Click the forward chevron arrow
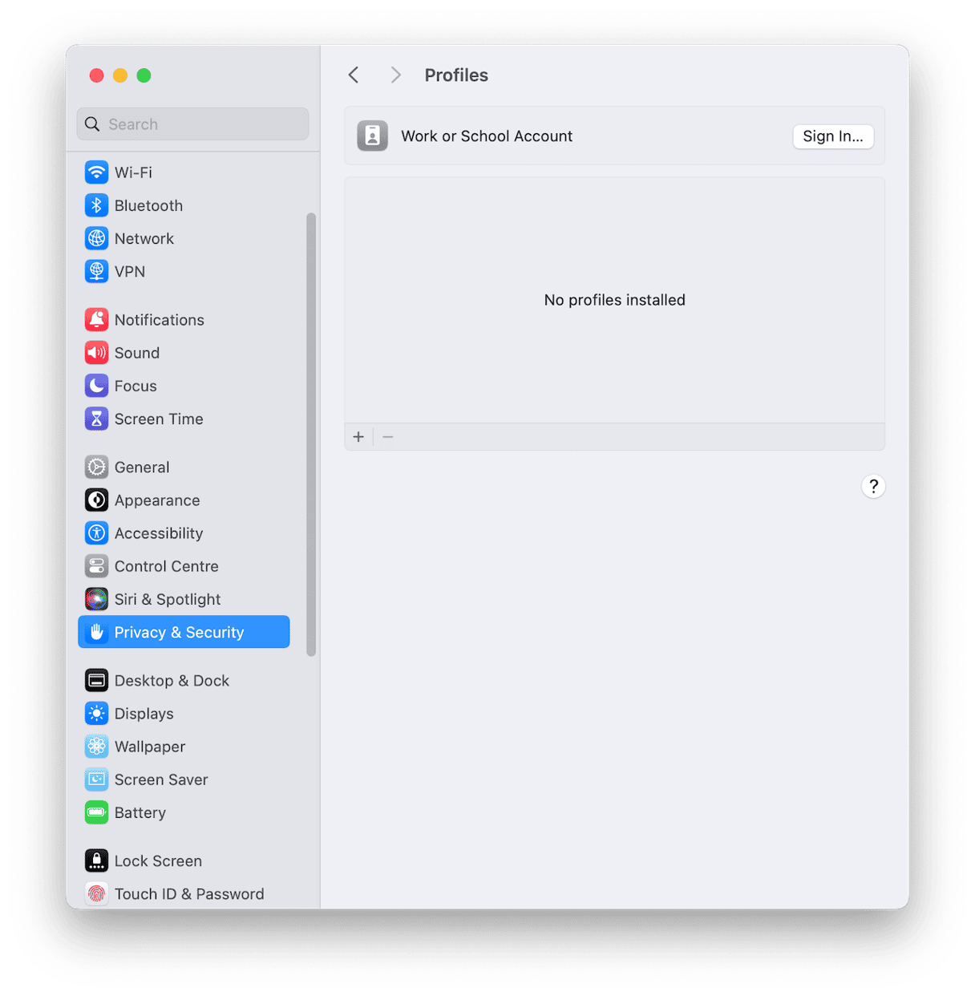This screenshot has width=975, height=996. [395, 75]
